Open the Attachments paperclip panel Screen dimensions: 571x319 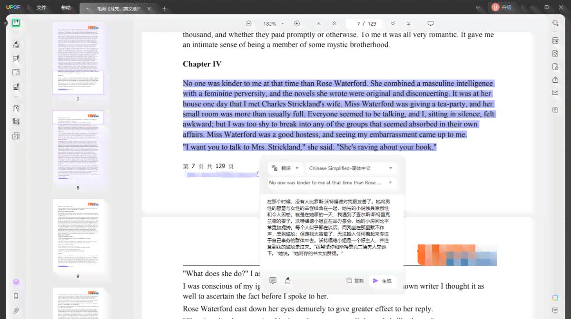click(16, 310)
